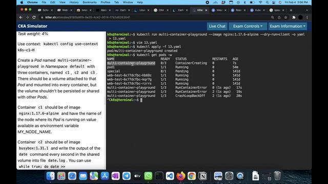This screenshot has width=328, height=184.
Task: Open Spotlight search in menu bar
Action: (267, 2)
